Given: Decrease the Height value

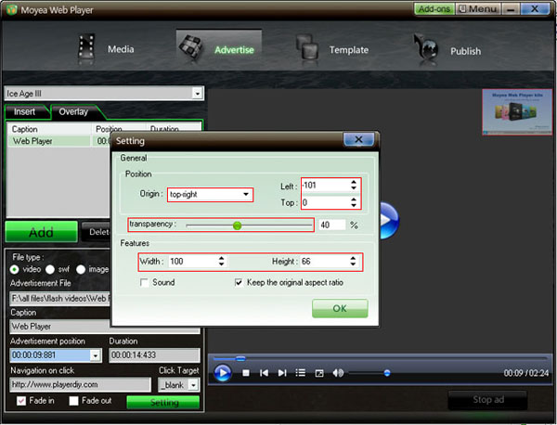Looking at the screenshot, I should click(353, 264).
